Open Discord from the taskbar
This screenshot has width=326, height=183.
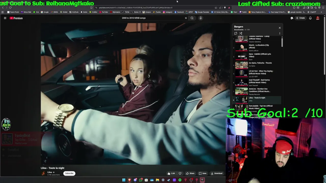[135, 180]
